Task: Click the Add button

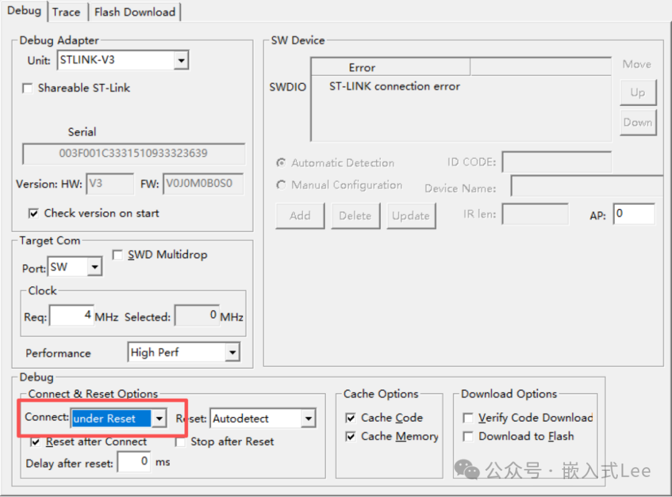Action: [x=300, y=216]
